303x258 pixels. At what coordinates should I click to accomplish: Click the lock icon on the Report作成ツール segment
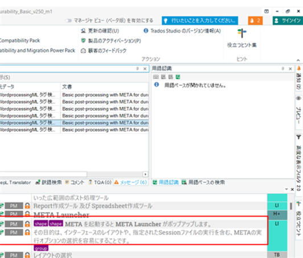pyautogui.click(x=27, y=206)
